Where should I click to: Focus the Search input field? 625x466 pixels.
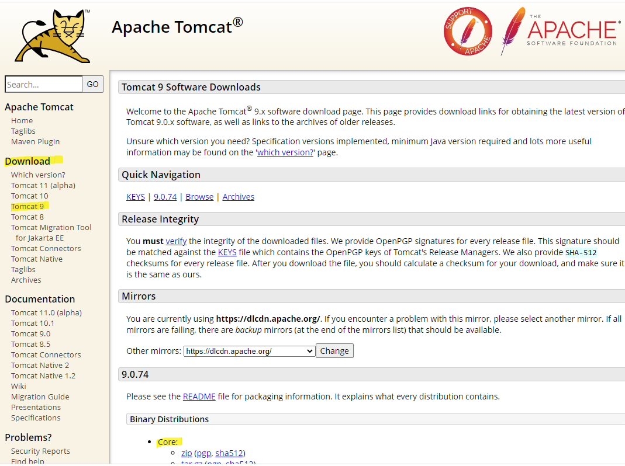(x=44, y=84)
